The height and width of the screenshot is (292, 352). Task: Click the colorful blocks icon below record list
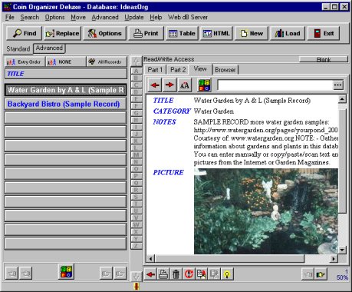tap(66, 271)
